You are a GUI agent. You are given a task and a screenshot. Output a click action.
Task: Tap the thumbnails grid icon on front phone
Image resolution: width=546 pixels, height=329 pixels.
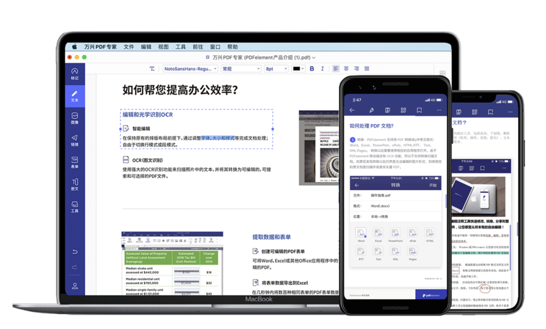(x=403, y=110)
